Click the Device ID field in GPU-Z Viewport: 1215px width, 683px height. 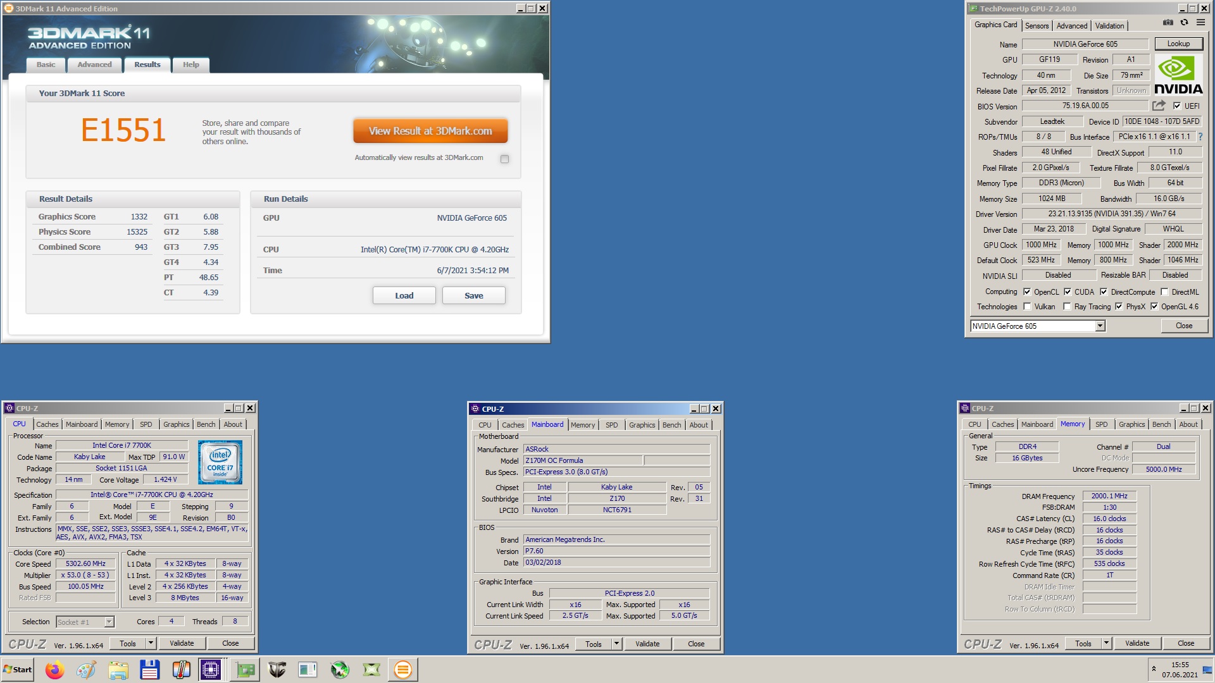tap(1162, 121)
